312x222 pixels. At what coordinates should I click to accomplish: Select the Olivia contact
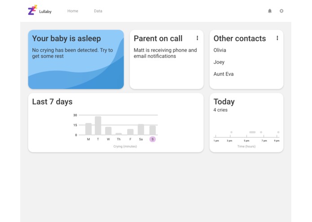click(220, 50)
